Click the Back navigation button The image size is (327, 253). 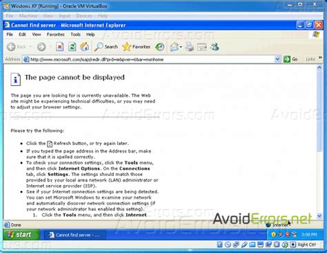click(16, 47)
